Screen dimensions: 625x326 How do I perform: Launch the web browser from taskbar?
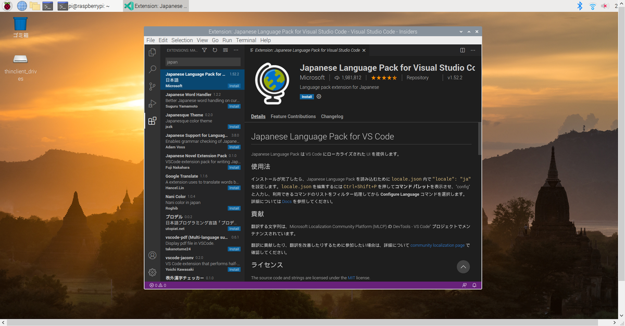22,6
